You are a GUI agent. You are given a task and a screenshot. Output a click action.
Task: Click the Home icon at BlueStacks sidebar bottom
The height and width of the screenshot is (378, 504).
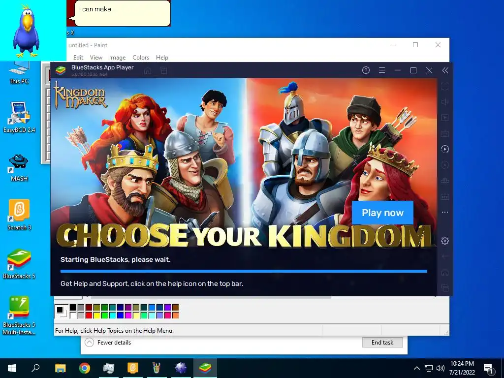(x=445, y=273)
